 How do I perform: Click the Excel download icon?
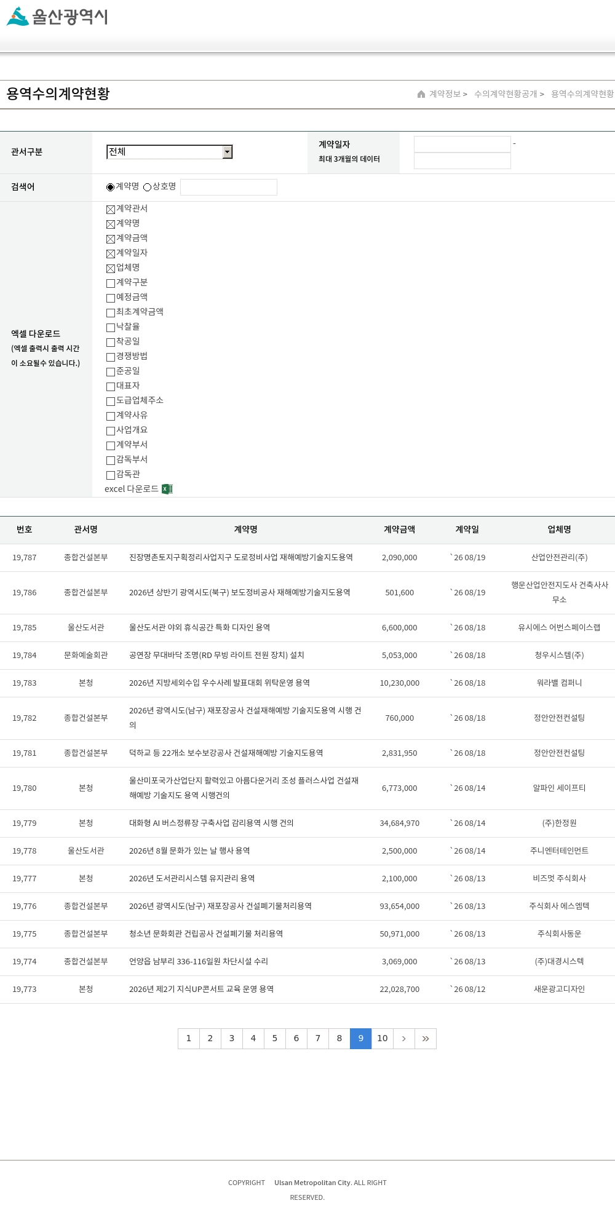pyautogui.click(x=167, y=489)
